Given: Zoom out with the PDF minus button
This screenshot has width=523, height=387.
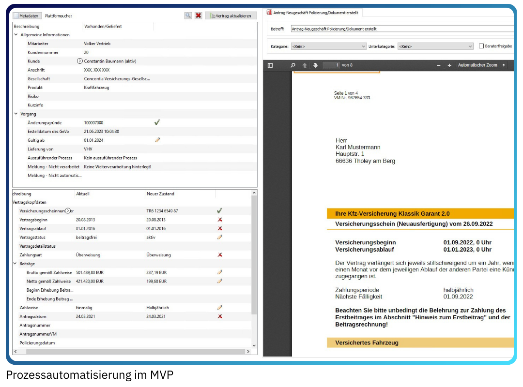Looking at the screenshot, I should pyautogui.click(x=438, y=65).
